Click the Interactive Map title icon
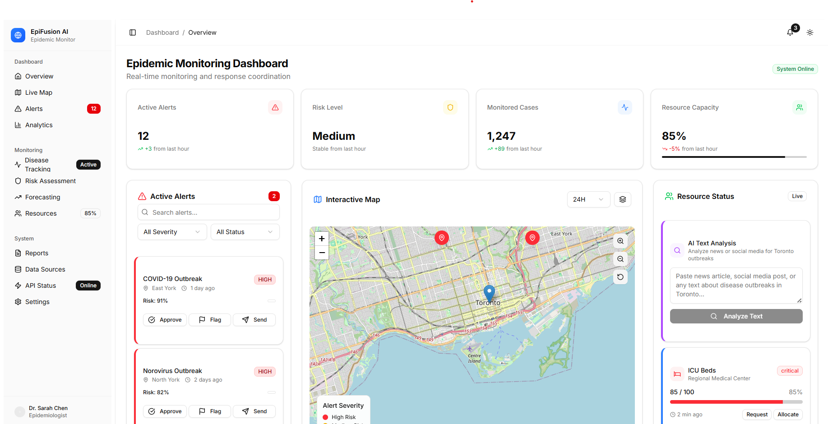 pyautogui.click(x=318, y=199)
